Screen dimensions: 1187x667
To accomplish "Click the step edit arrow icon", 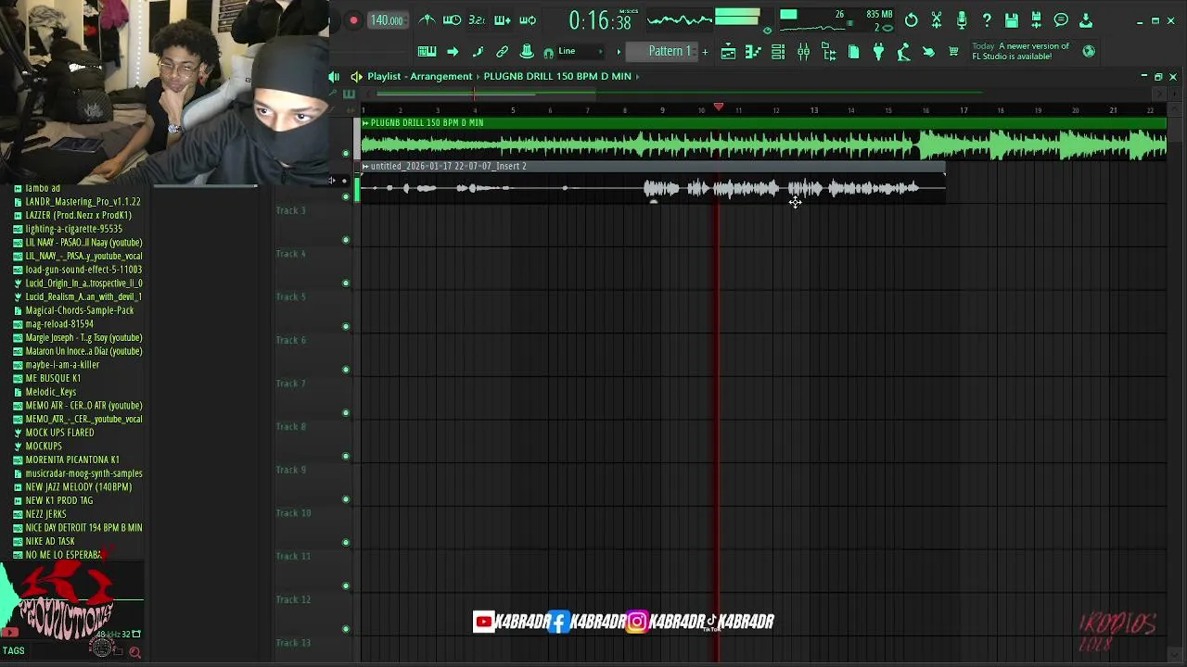I will pyautogui.click(x=453, y=52).
